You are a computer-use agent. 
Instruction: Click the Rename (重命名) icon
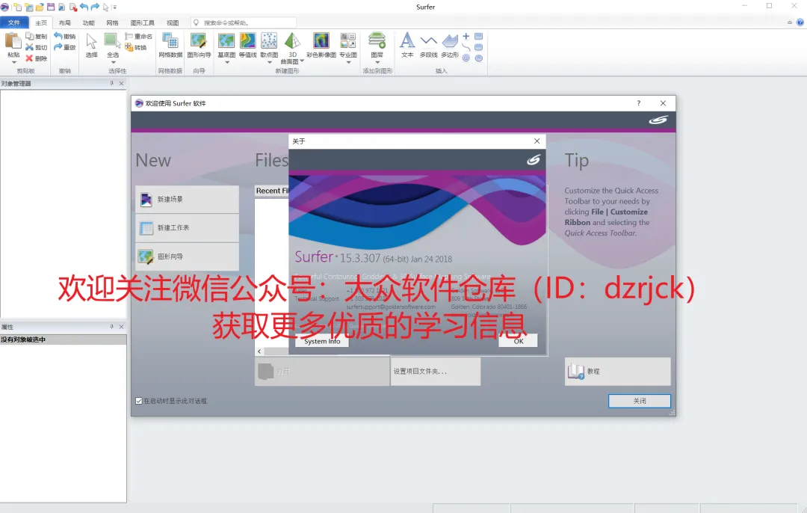pyautogui.click(x=129, y=36)
